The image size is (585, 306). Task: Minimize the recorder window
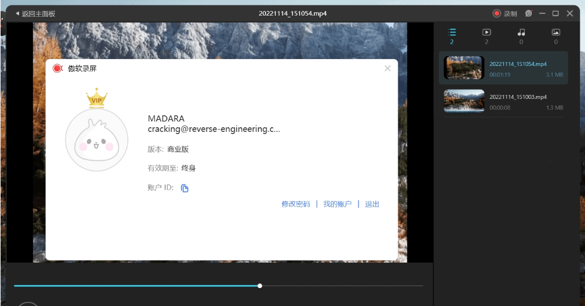542,13
